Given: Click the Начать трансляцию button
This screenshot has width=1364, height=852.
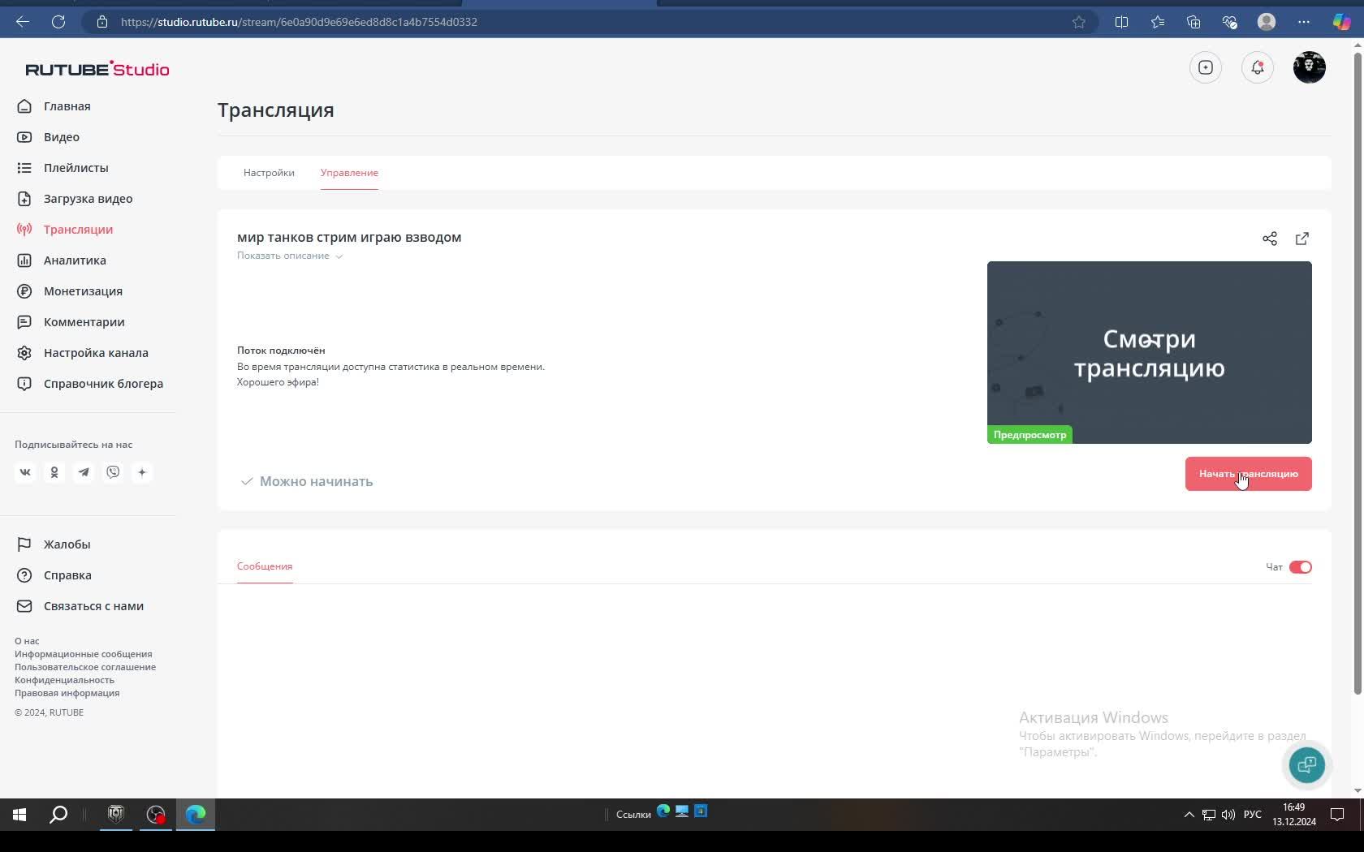Looking at the screenshot, I should [x=1248, y=474].
